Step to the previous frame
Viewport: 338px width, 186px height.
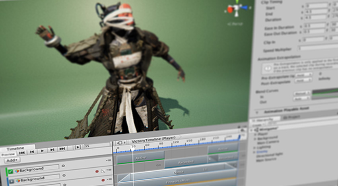coord(32,151)
